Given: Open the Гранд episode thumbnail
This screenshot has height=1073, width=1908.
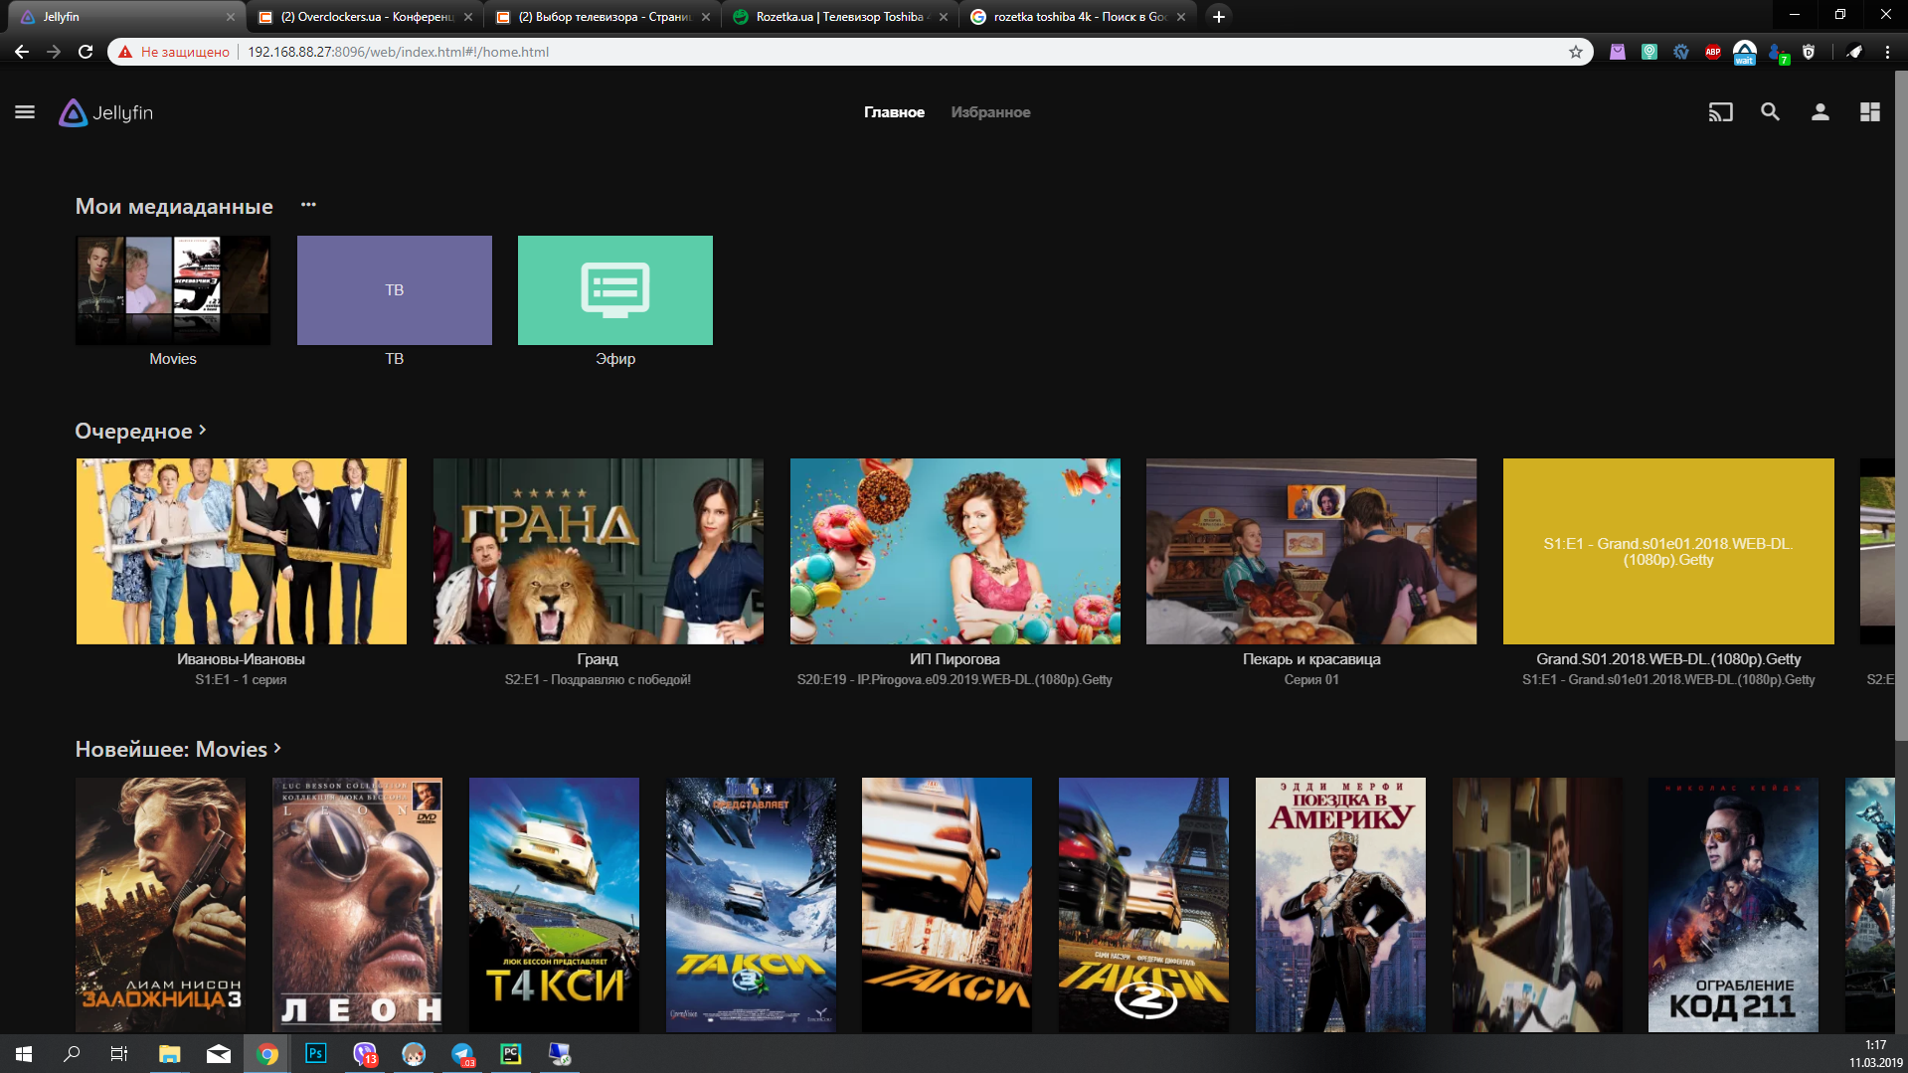Looking at the screenshot, I should click(x=599, y=551).
